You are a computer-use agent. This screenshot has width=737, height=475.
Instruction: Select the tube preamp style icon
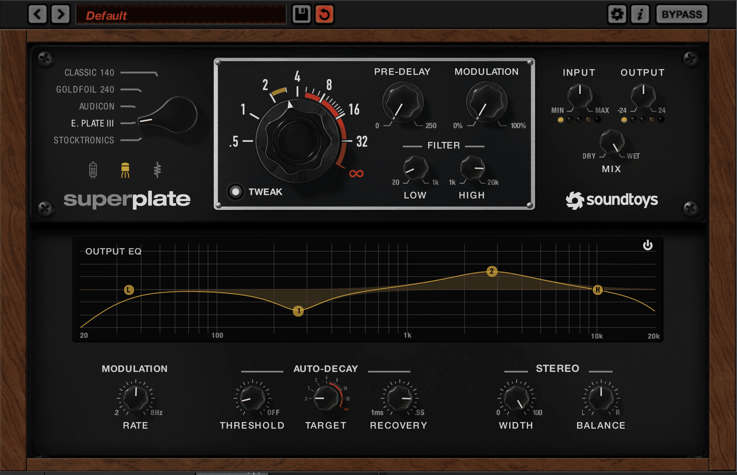coord(92,170)
